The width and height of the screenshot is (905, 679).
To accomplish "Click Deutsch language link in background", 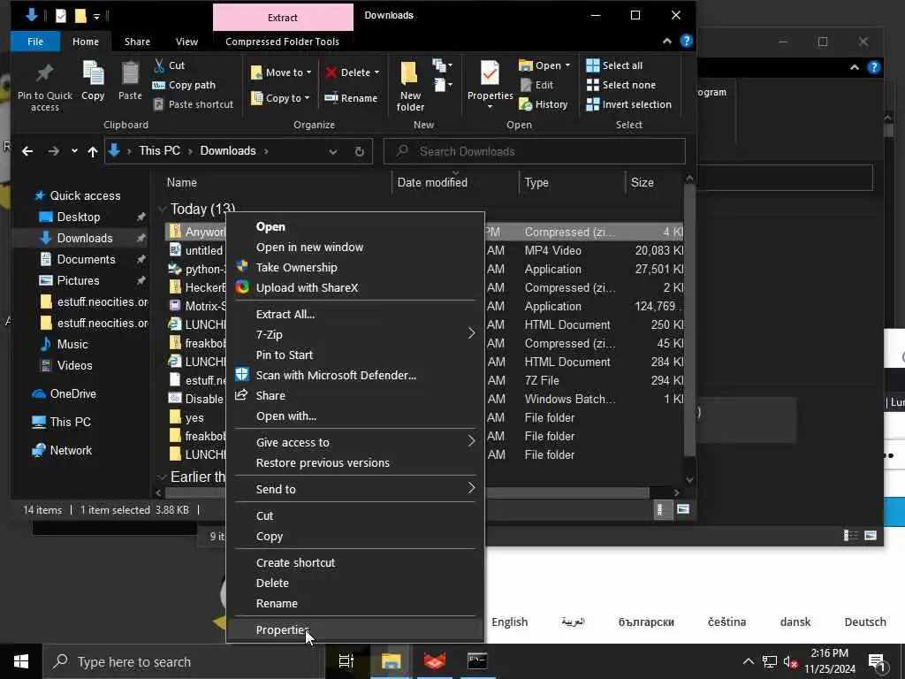I will point(864,622).
